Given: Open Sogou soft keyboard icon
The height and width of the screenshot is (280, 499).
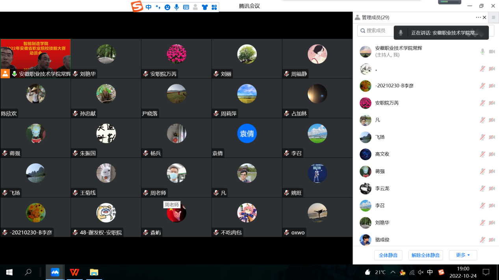Looking at the screenshot, I should pos(186,7).
